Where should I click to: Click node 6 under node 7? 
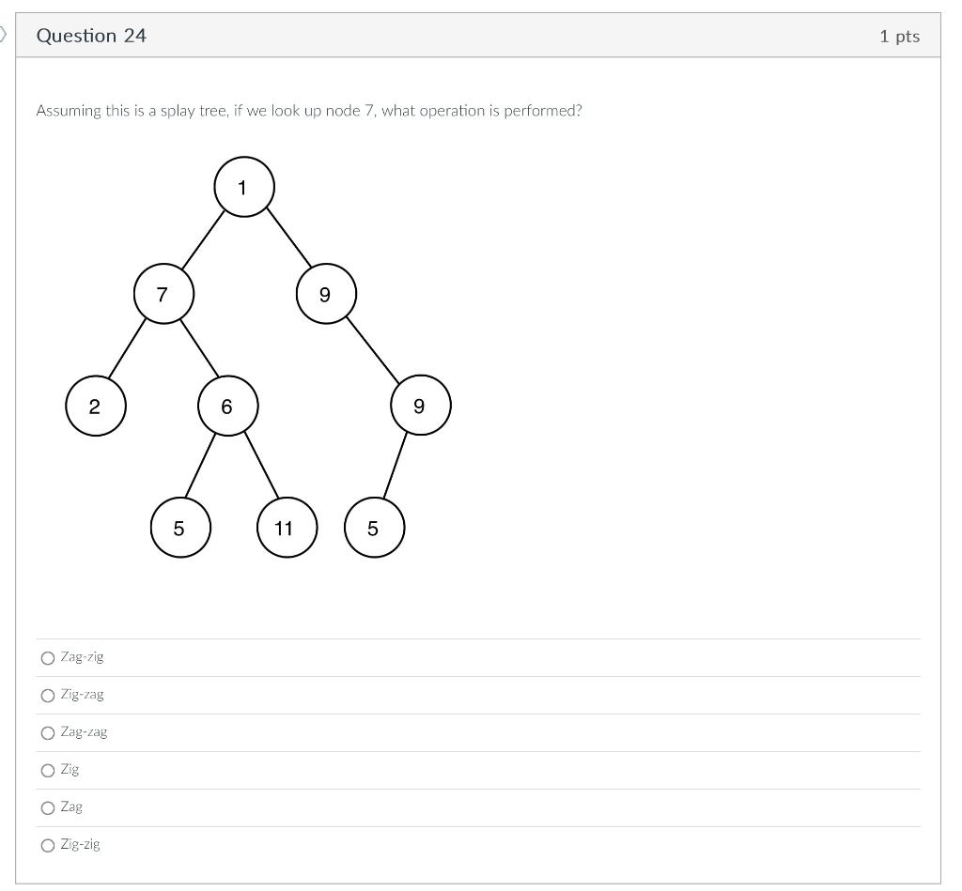(227, 406)
